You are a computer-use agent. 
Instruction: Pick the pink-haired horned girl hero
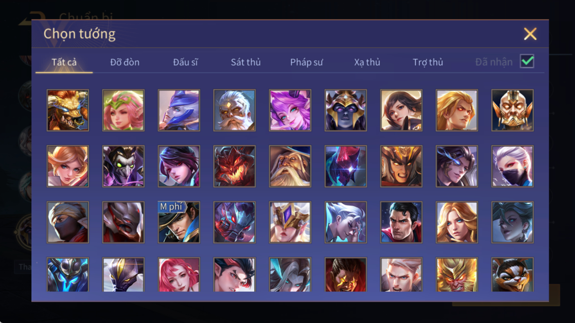click(290, 110)
